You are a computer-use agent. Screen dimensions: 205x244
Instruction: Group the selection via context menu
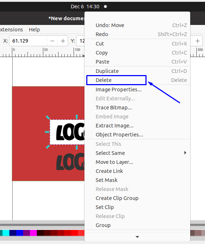(x=137, y=225)
